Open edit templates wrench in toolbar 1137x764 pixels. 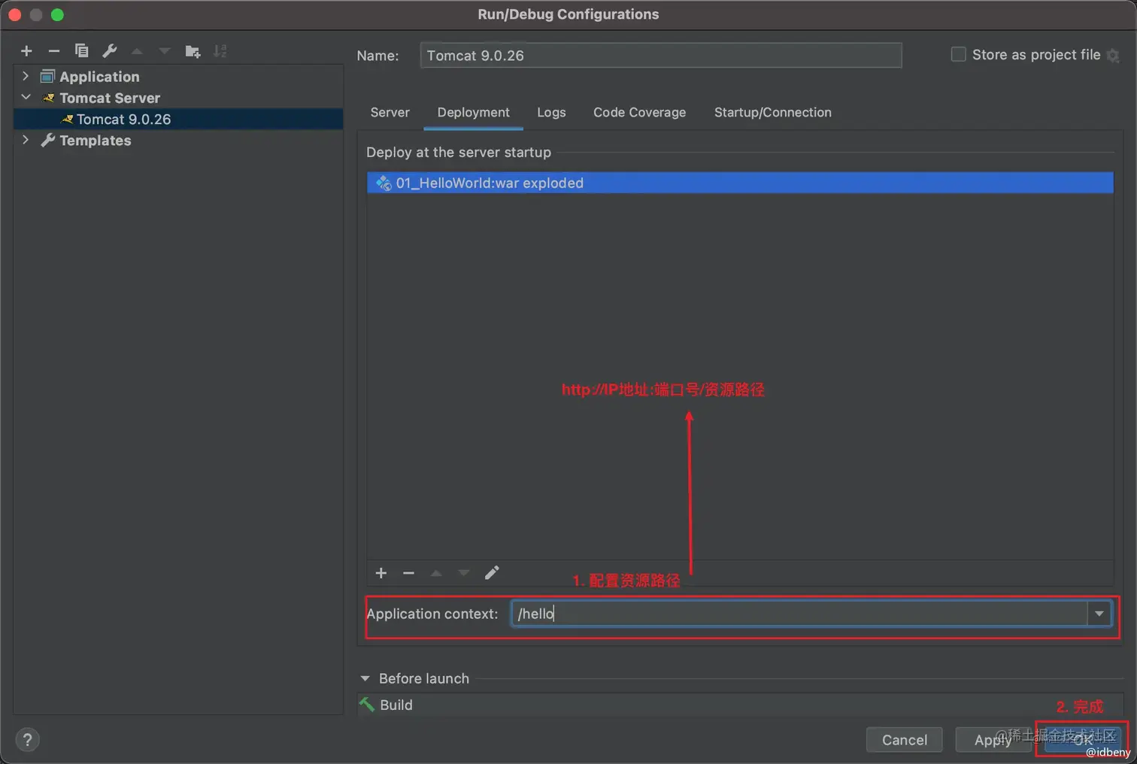coord(109,51)
